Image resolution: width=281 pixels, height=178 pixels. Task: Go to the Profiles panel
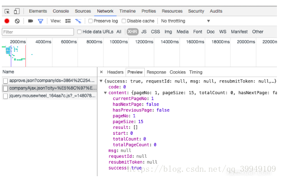148,11
